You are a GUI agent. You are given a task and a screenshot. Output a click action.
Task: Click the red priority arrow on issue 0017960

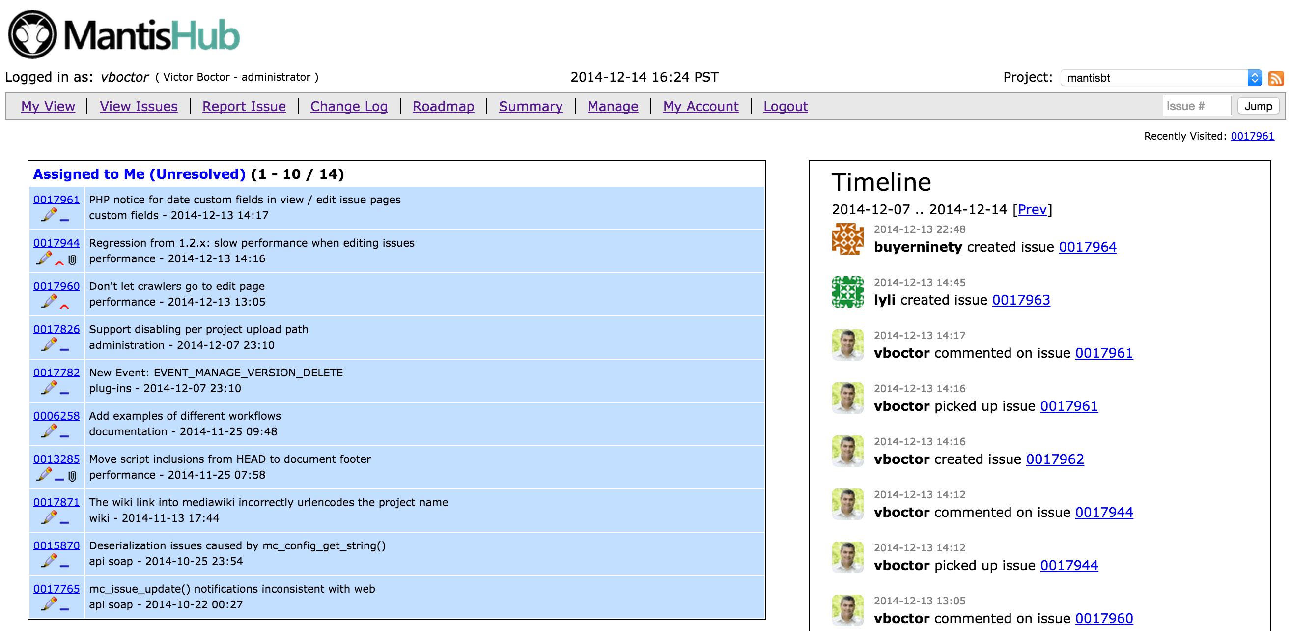pos(64,305)
